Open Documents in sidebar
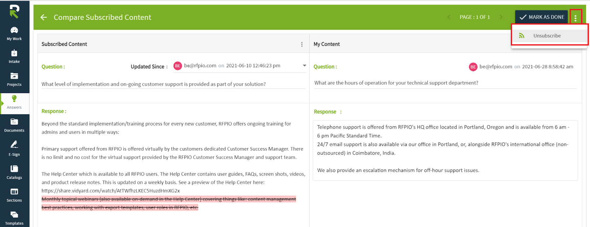This screenshot has height=227, width=590. point(14,125)
